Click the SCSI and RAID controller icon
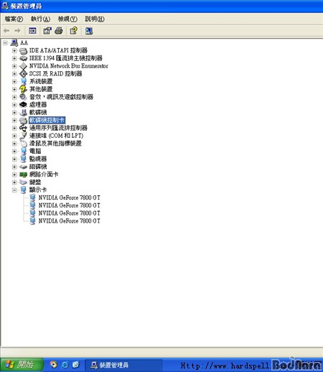 point(23,74)
